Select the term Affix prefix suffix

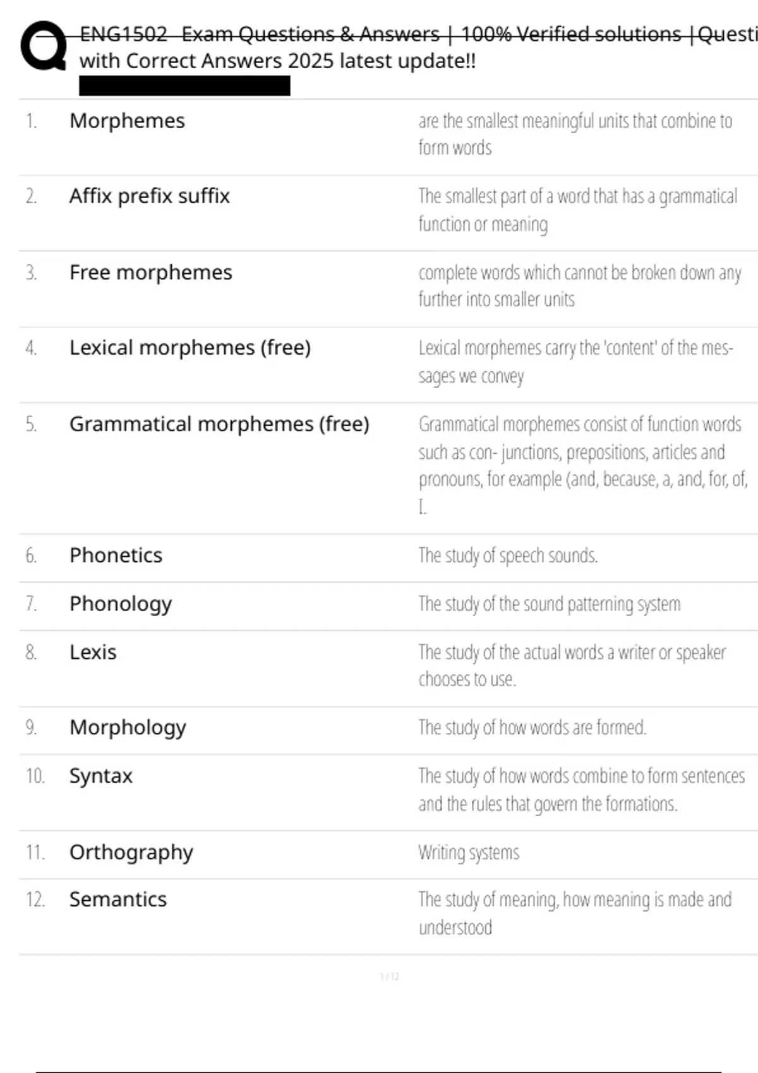click(x=149, y=196)
